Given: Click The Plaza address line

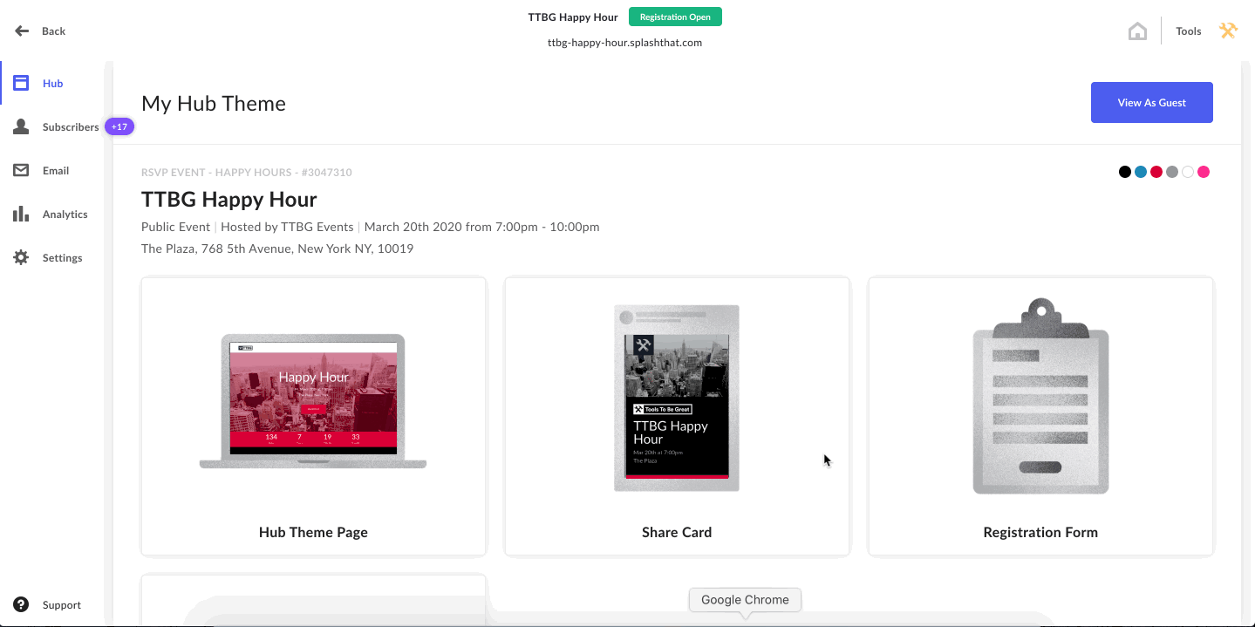Looking at the screenshot, I should (x=277, y=249).
